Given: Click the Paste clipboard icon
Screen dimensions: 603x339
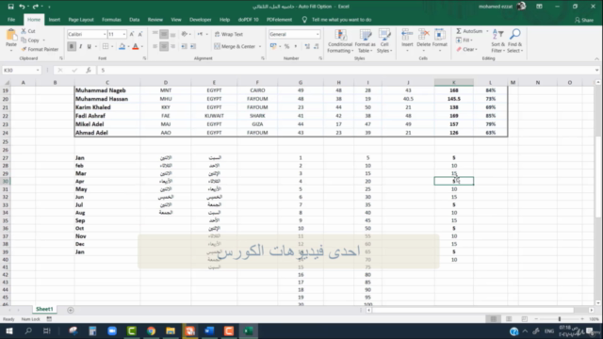Looking at the screenshot, I should click(x=11, y=36).
